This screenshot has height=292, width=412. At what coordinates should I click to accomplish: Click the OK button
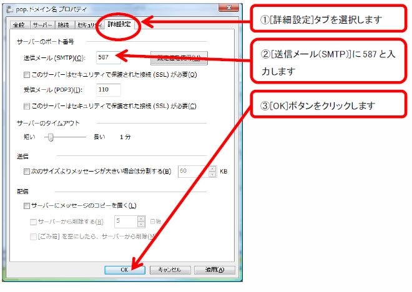click(125, 270)
